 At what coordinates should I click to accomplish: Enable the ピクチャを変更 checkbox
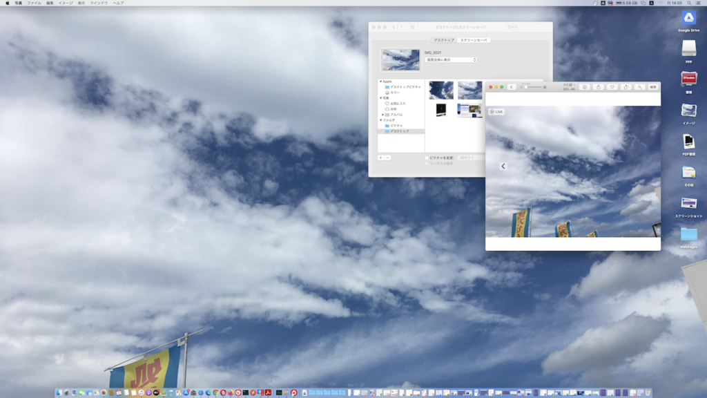427,158
